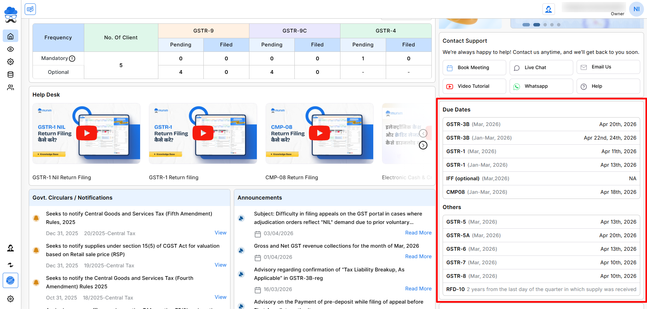647x309 pixels.
Task: Open the database icon in sidebar
Action: click(x=10, y=75)
